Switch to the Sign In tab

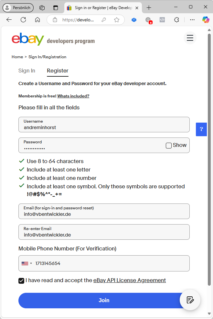coord(27,71)
